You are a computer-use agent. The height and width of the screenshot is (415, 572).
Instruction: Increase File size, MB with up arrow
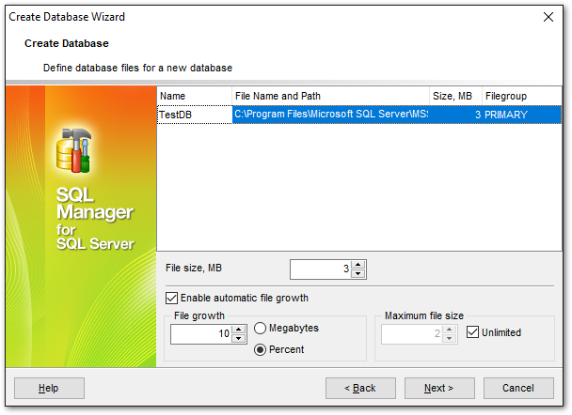click(358, 265)
